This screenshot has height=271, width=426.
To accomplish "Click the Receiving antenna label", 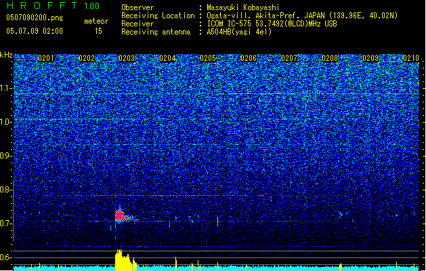I will 156,32.
